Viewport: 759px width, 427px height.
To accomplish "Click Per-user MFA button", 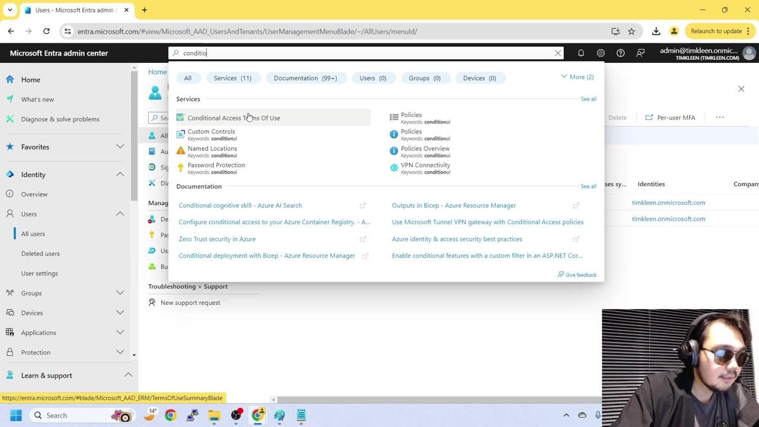I will pyautogui.click(x=670, y=117).
